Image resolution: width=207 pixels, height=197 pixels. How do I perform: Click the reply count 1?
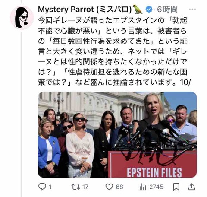pos(50,187)
